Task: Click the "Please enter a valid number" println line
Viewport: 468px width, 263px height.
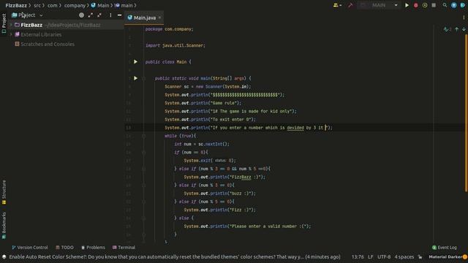Action: click(247, 226)
